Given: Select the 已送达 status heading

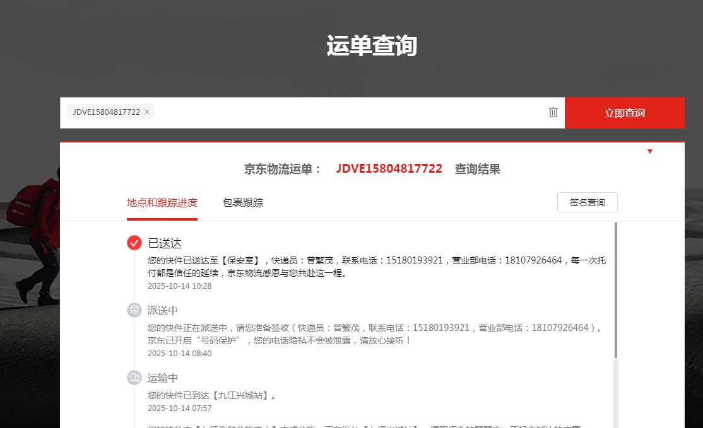Looking at the screenshot, I should click(x=165, y=243).
